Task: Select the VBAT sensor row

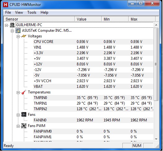Action: tap(93, 87)
